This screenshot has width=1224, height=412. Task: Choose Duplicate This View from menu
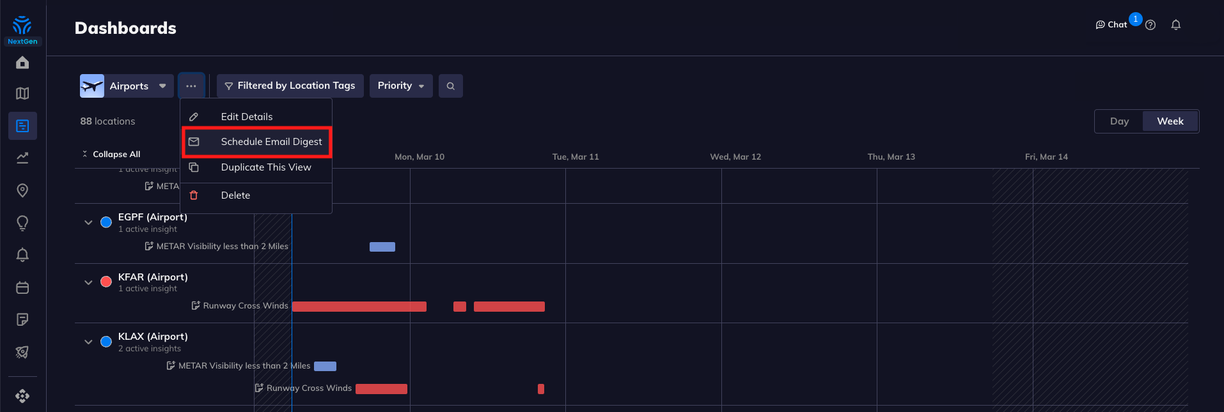coord(266,167)
